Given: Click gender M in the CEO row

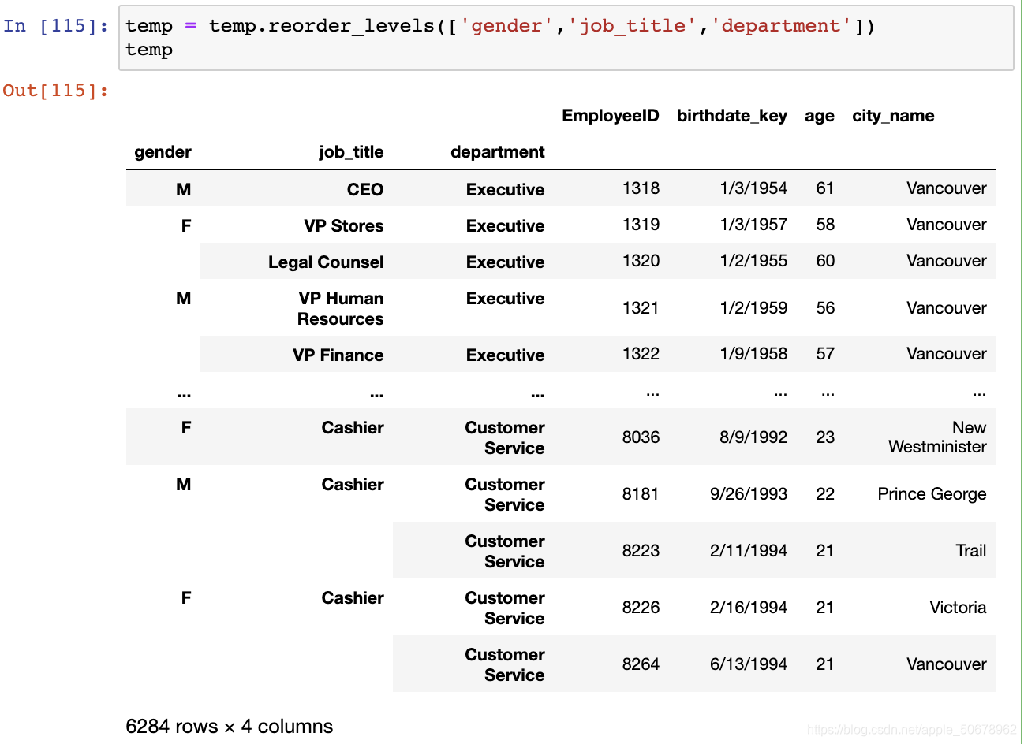Looking at the screenshot, I should (x=183, y=189).
